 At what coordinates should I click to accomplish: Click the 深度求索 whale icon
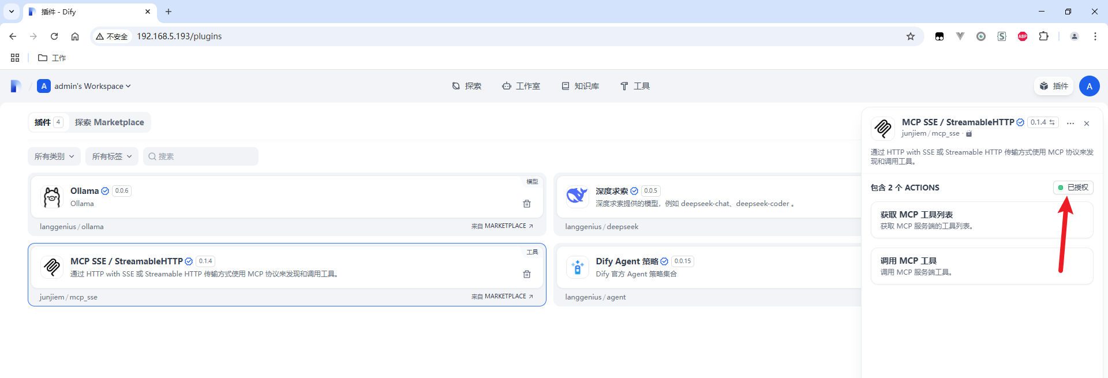pos(577,197)
